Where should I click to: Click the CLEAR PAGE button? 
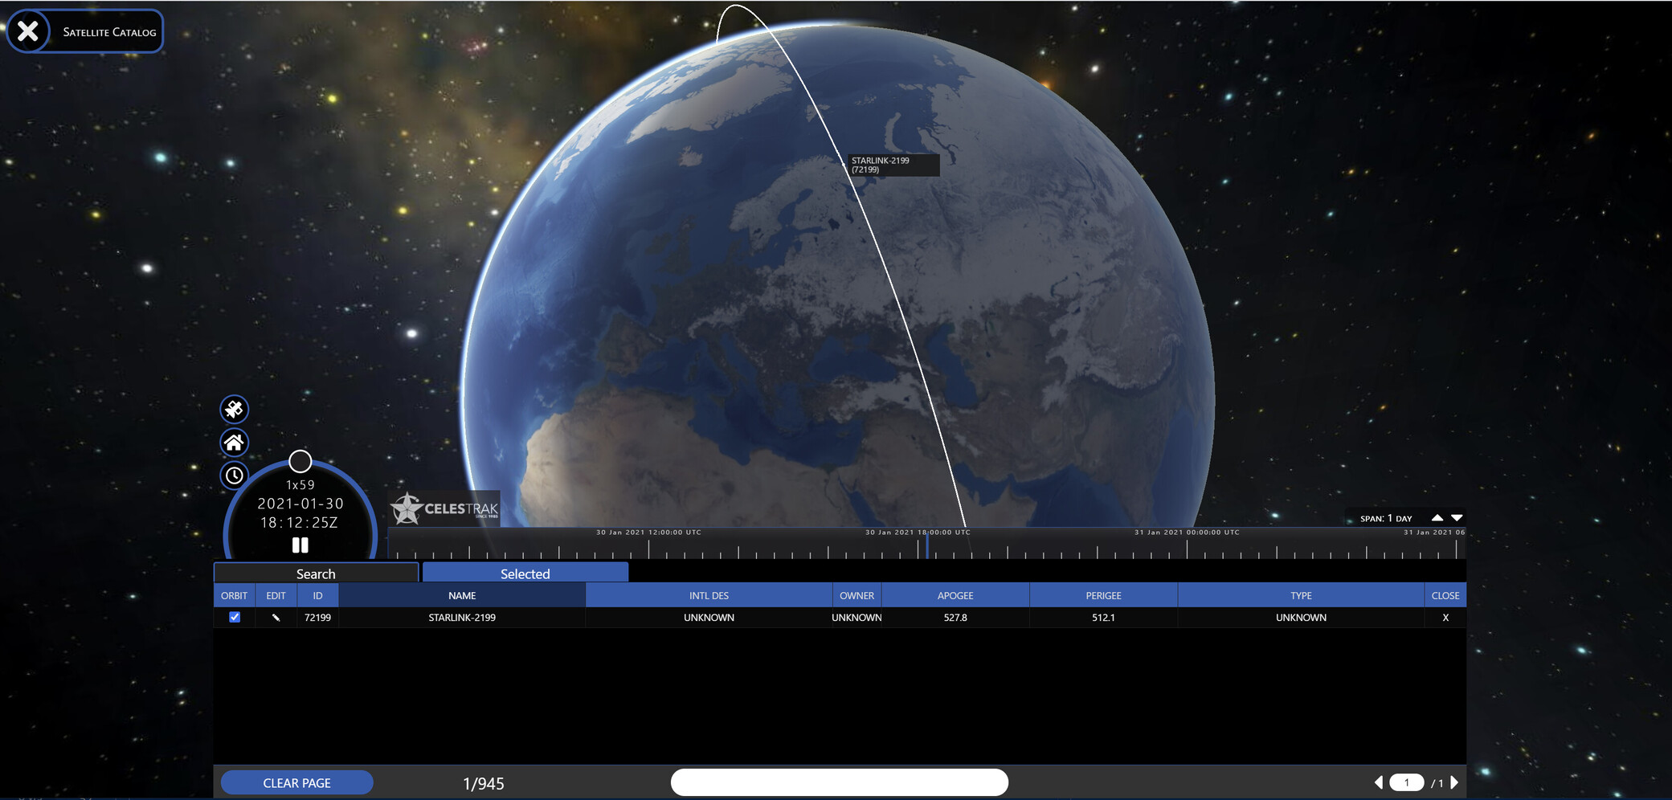pyautogui.click(x=296, y=783)
